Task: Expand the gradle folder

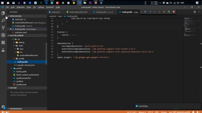Action: 11,68
